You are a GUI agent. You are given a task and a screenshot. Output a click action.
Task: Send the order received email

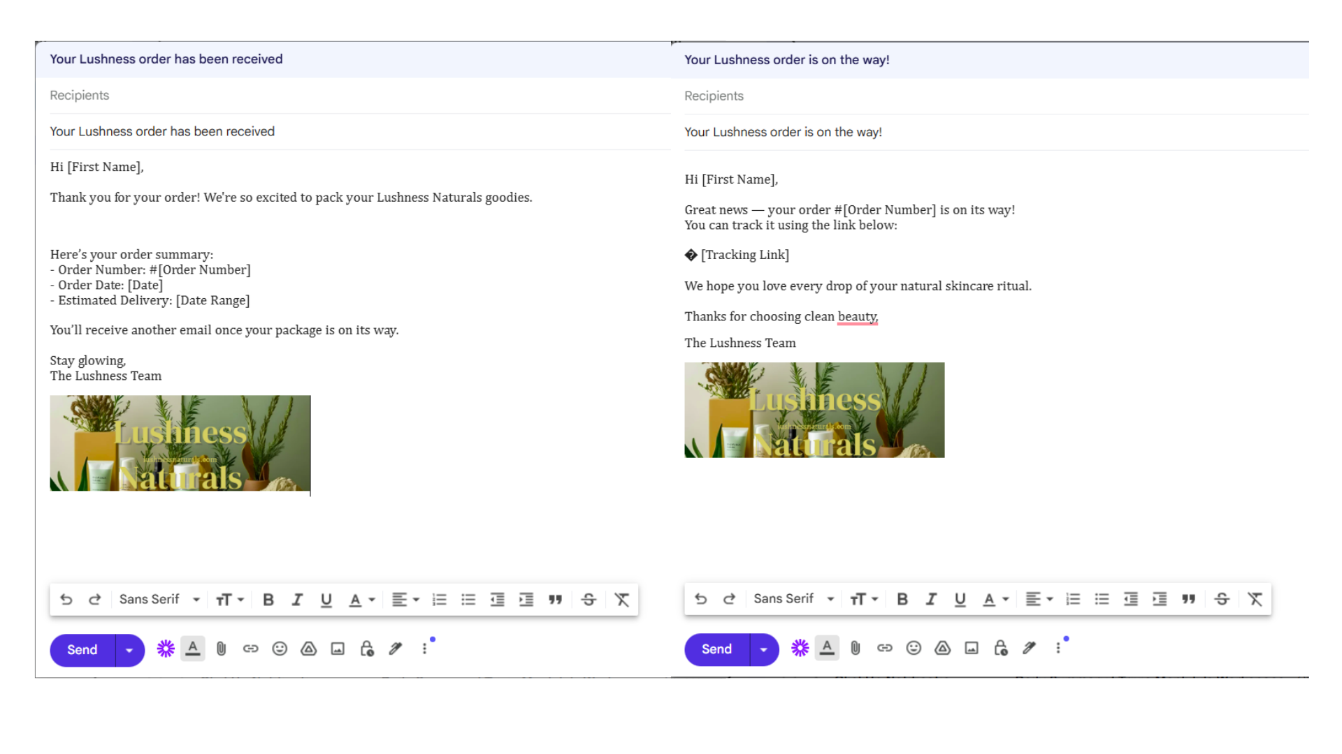tap(82, 650)
